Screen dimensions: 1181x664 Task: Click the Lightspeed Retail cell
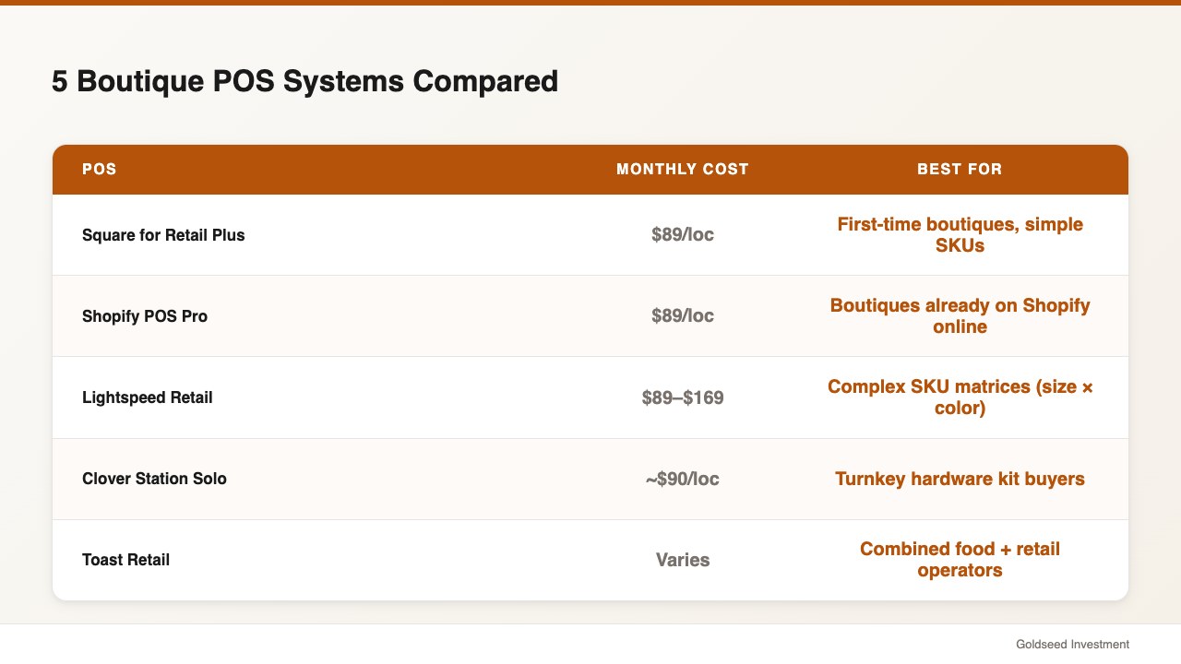pyautogui.click(x=148, y=397)
